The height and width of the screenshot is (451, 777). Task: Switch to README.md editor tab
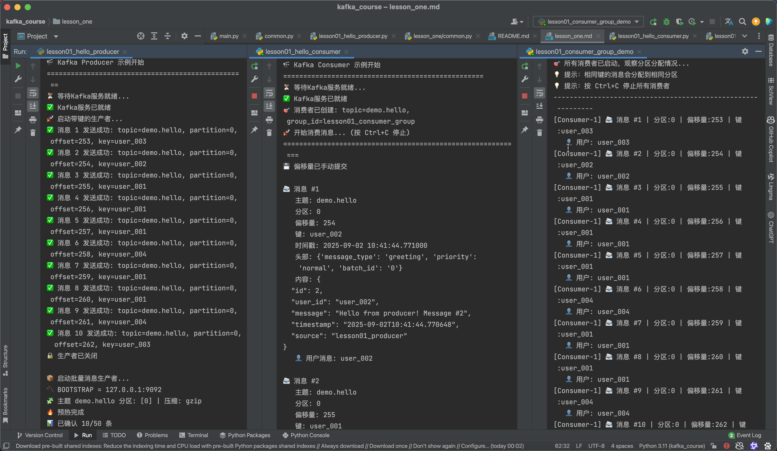513,36
